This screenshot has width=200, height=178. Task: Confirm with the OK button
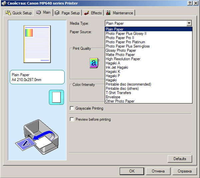[132, 171]
